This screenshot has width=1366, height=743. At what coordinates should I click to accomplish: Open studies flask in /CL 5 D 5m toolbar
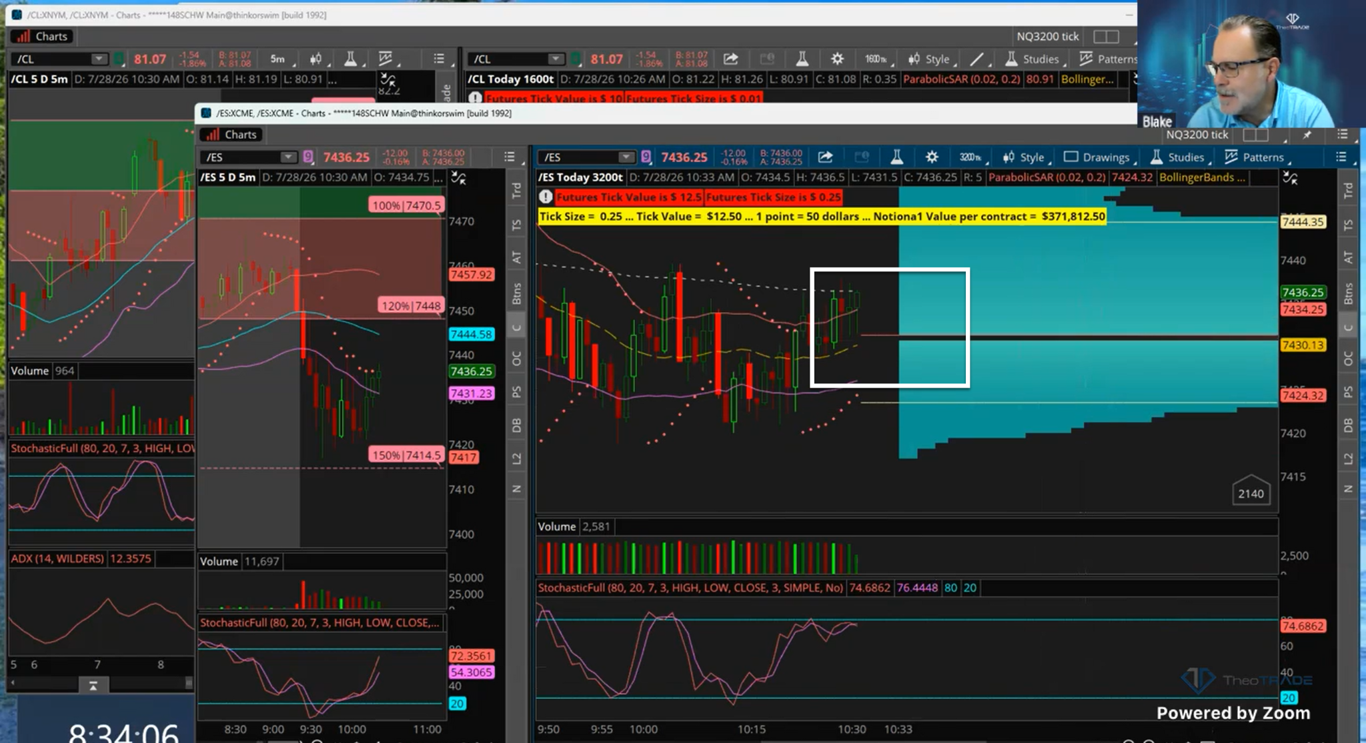coord(350,59)
